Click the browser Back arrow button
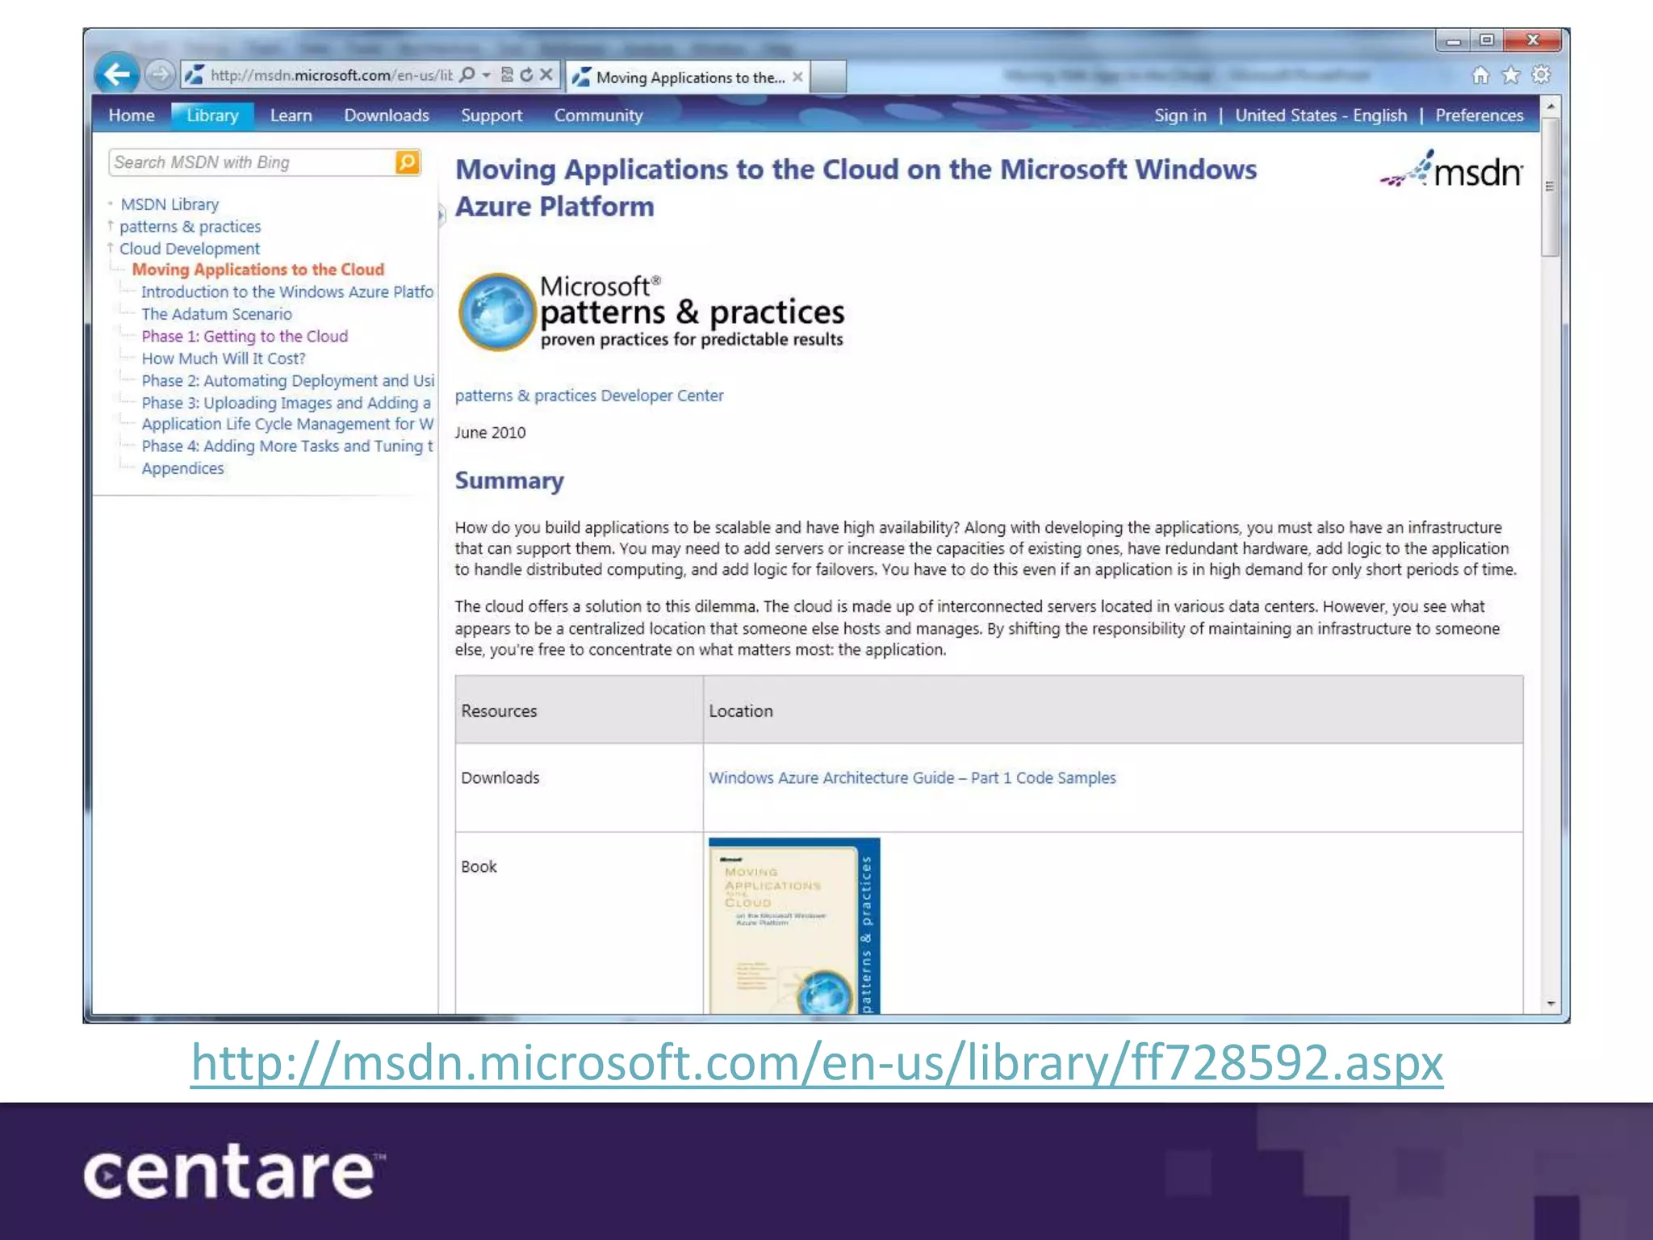1653x1240 pixels. pyautogui.click(x=117, y=75)
